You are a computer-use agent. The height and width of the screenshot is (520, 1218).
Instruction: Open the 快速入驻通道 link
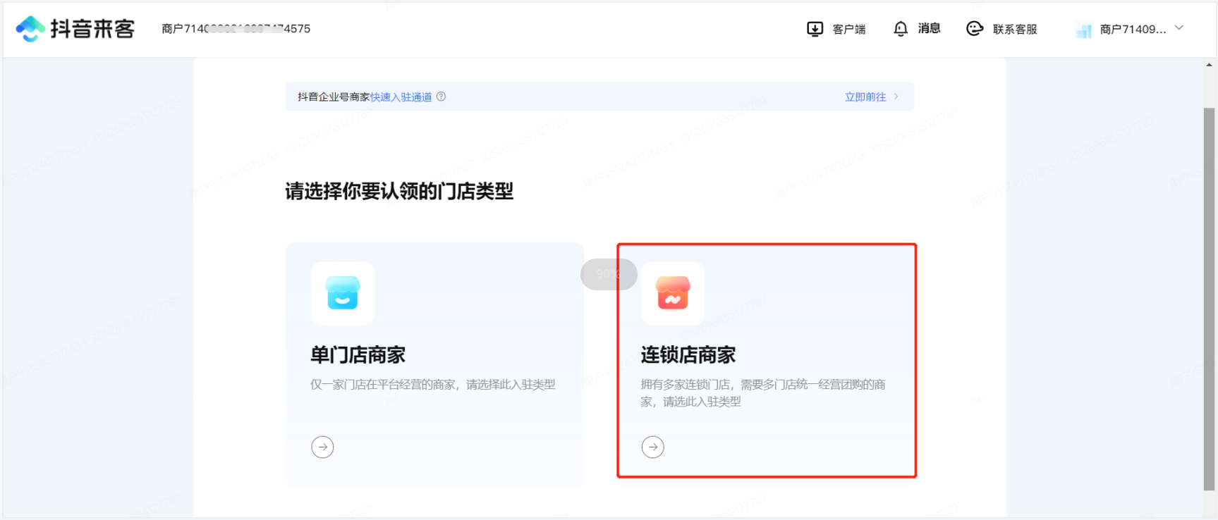click(401, 97)
